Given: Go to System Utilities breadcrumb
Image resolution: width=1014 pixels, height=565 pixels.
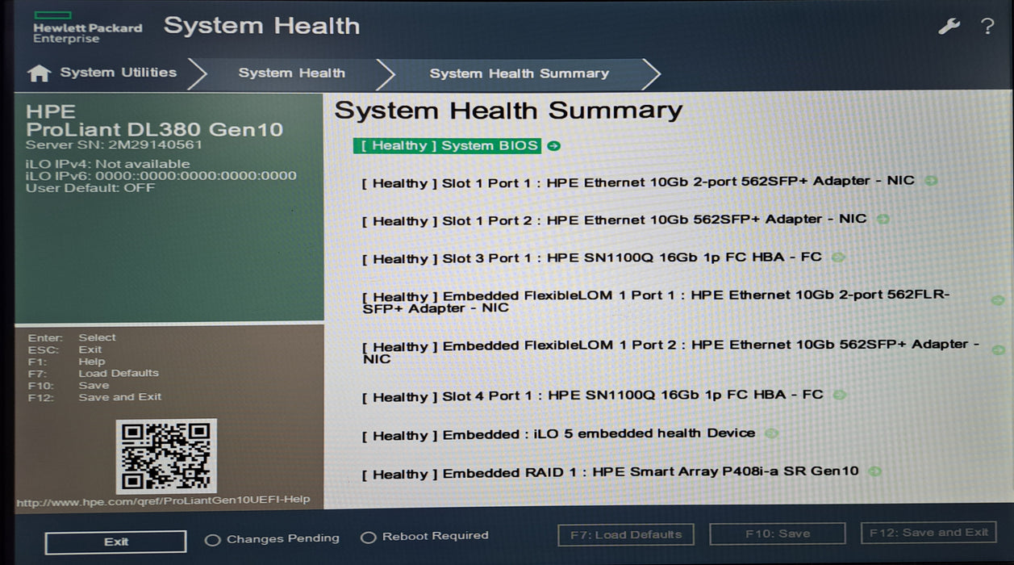Looking at the screenshot, I should (118, 73).
